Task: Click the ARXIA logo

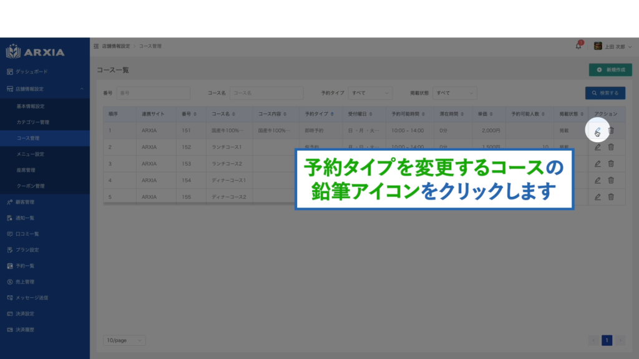Action: click(36, 52)
